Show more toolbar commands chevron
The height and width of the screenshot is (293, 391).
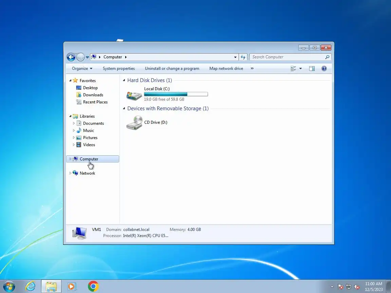pyautogui.click(x=252, y=69)
